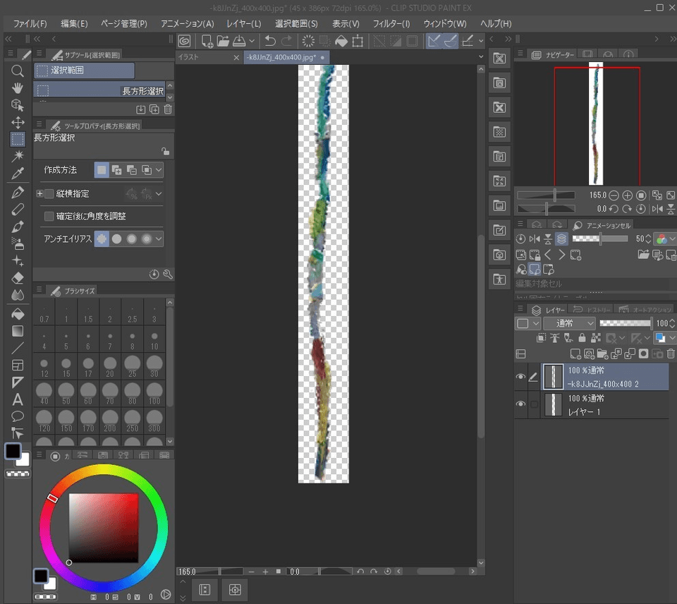
Task: Select the 長方形選択 sub tool
Action: [103, 90]
